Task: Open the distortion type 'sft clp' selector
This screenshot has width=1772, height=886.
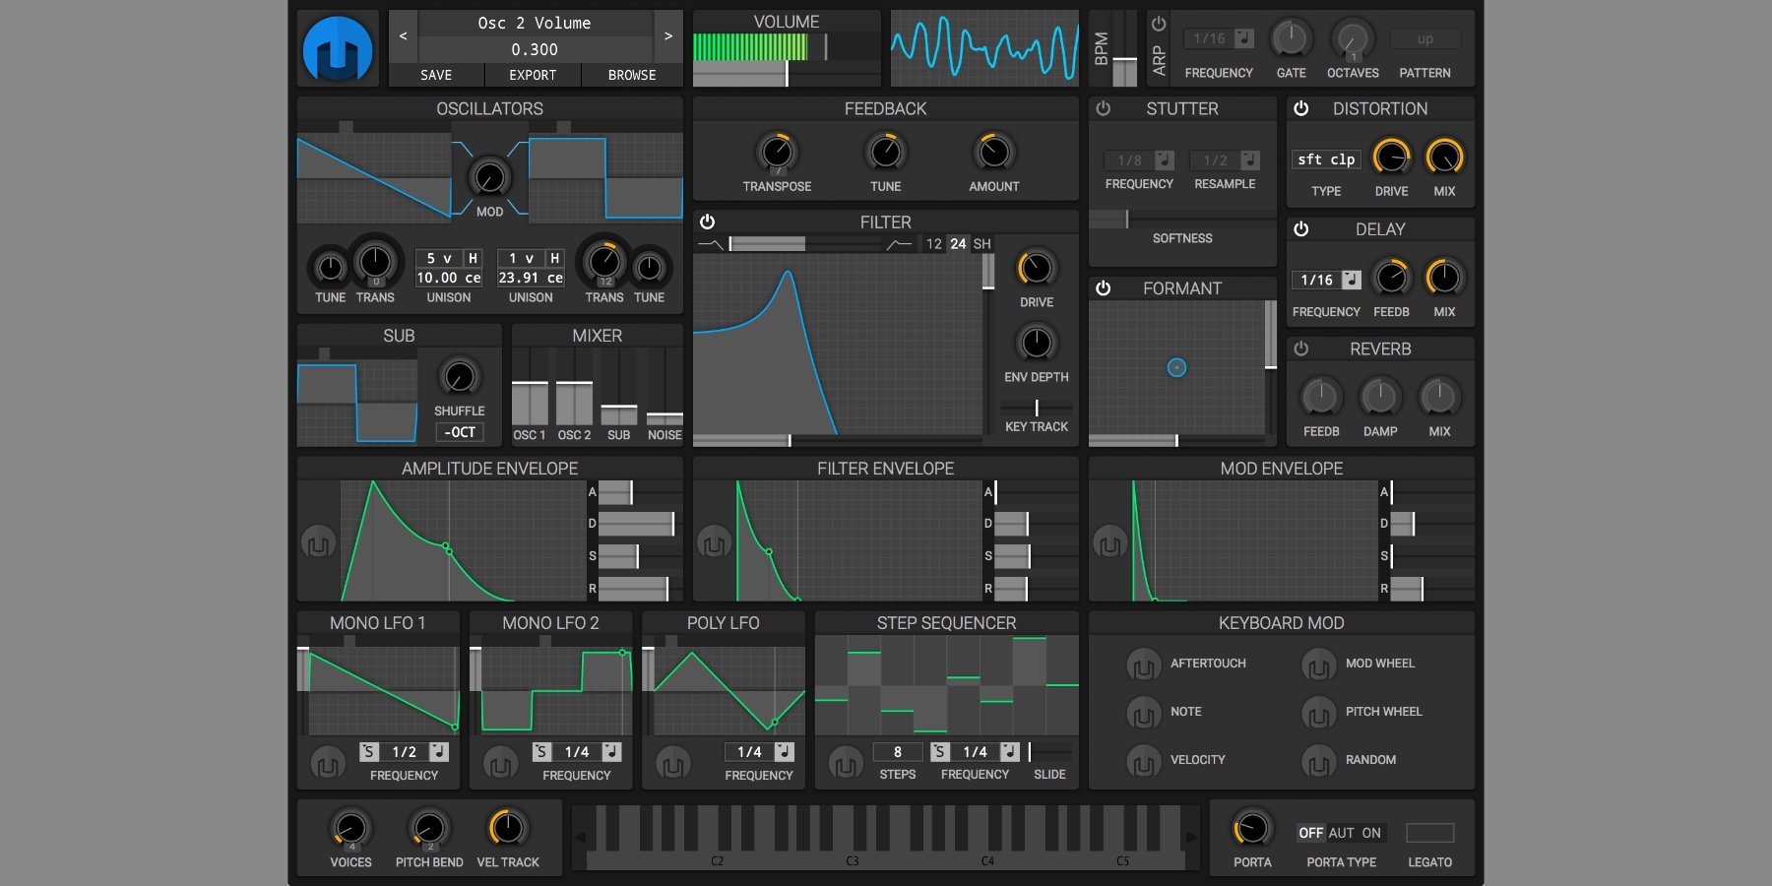Action: click(x=1326, y=159)
